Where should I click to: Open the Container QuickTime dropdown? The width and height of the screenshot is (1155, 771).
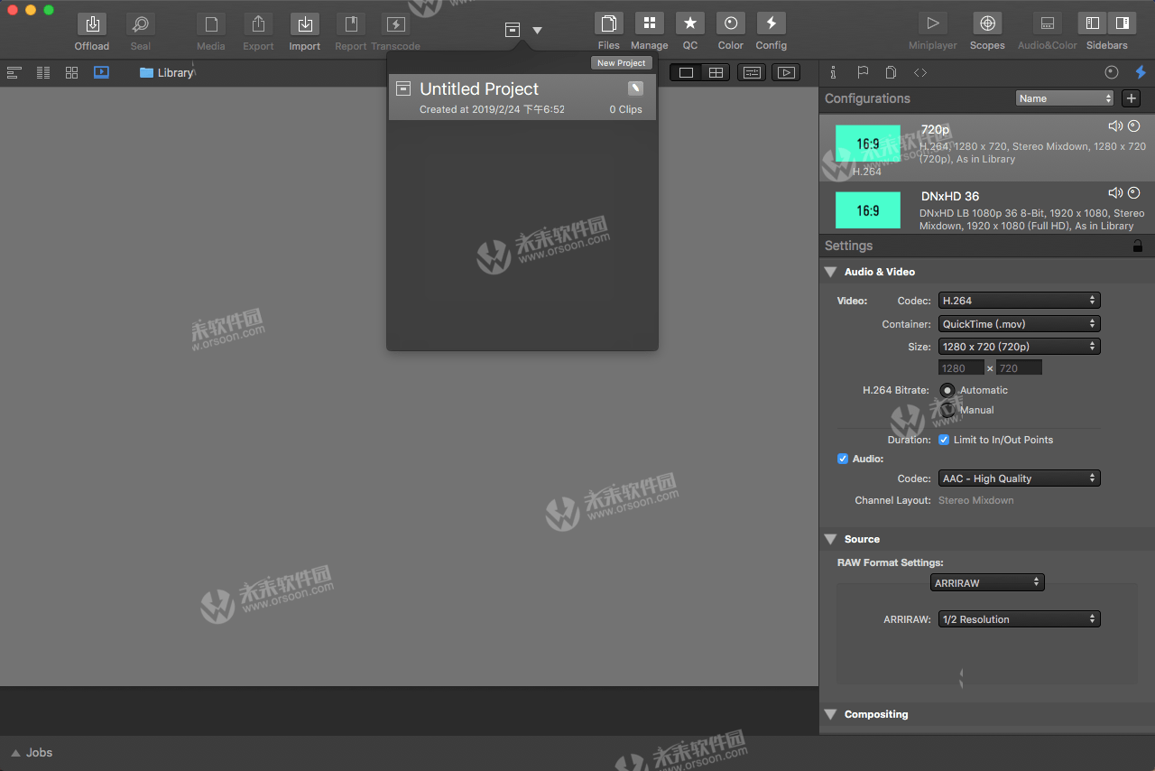pos(1019,323)
